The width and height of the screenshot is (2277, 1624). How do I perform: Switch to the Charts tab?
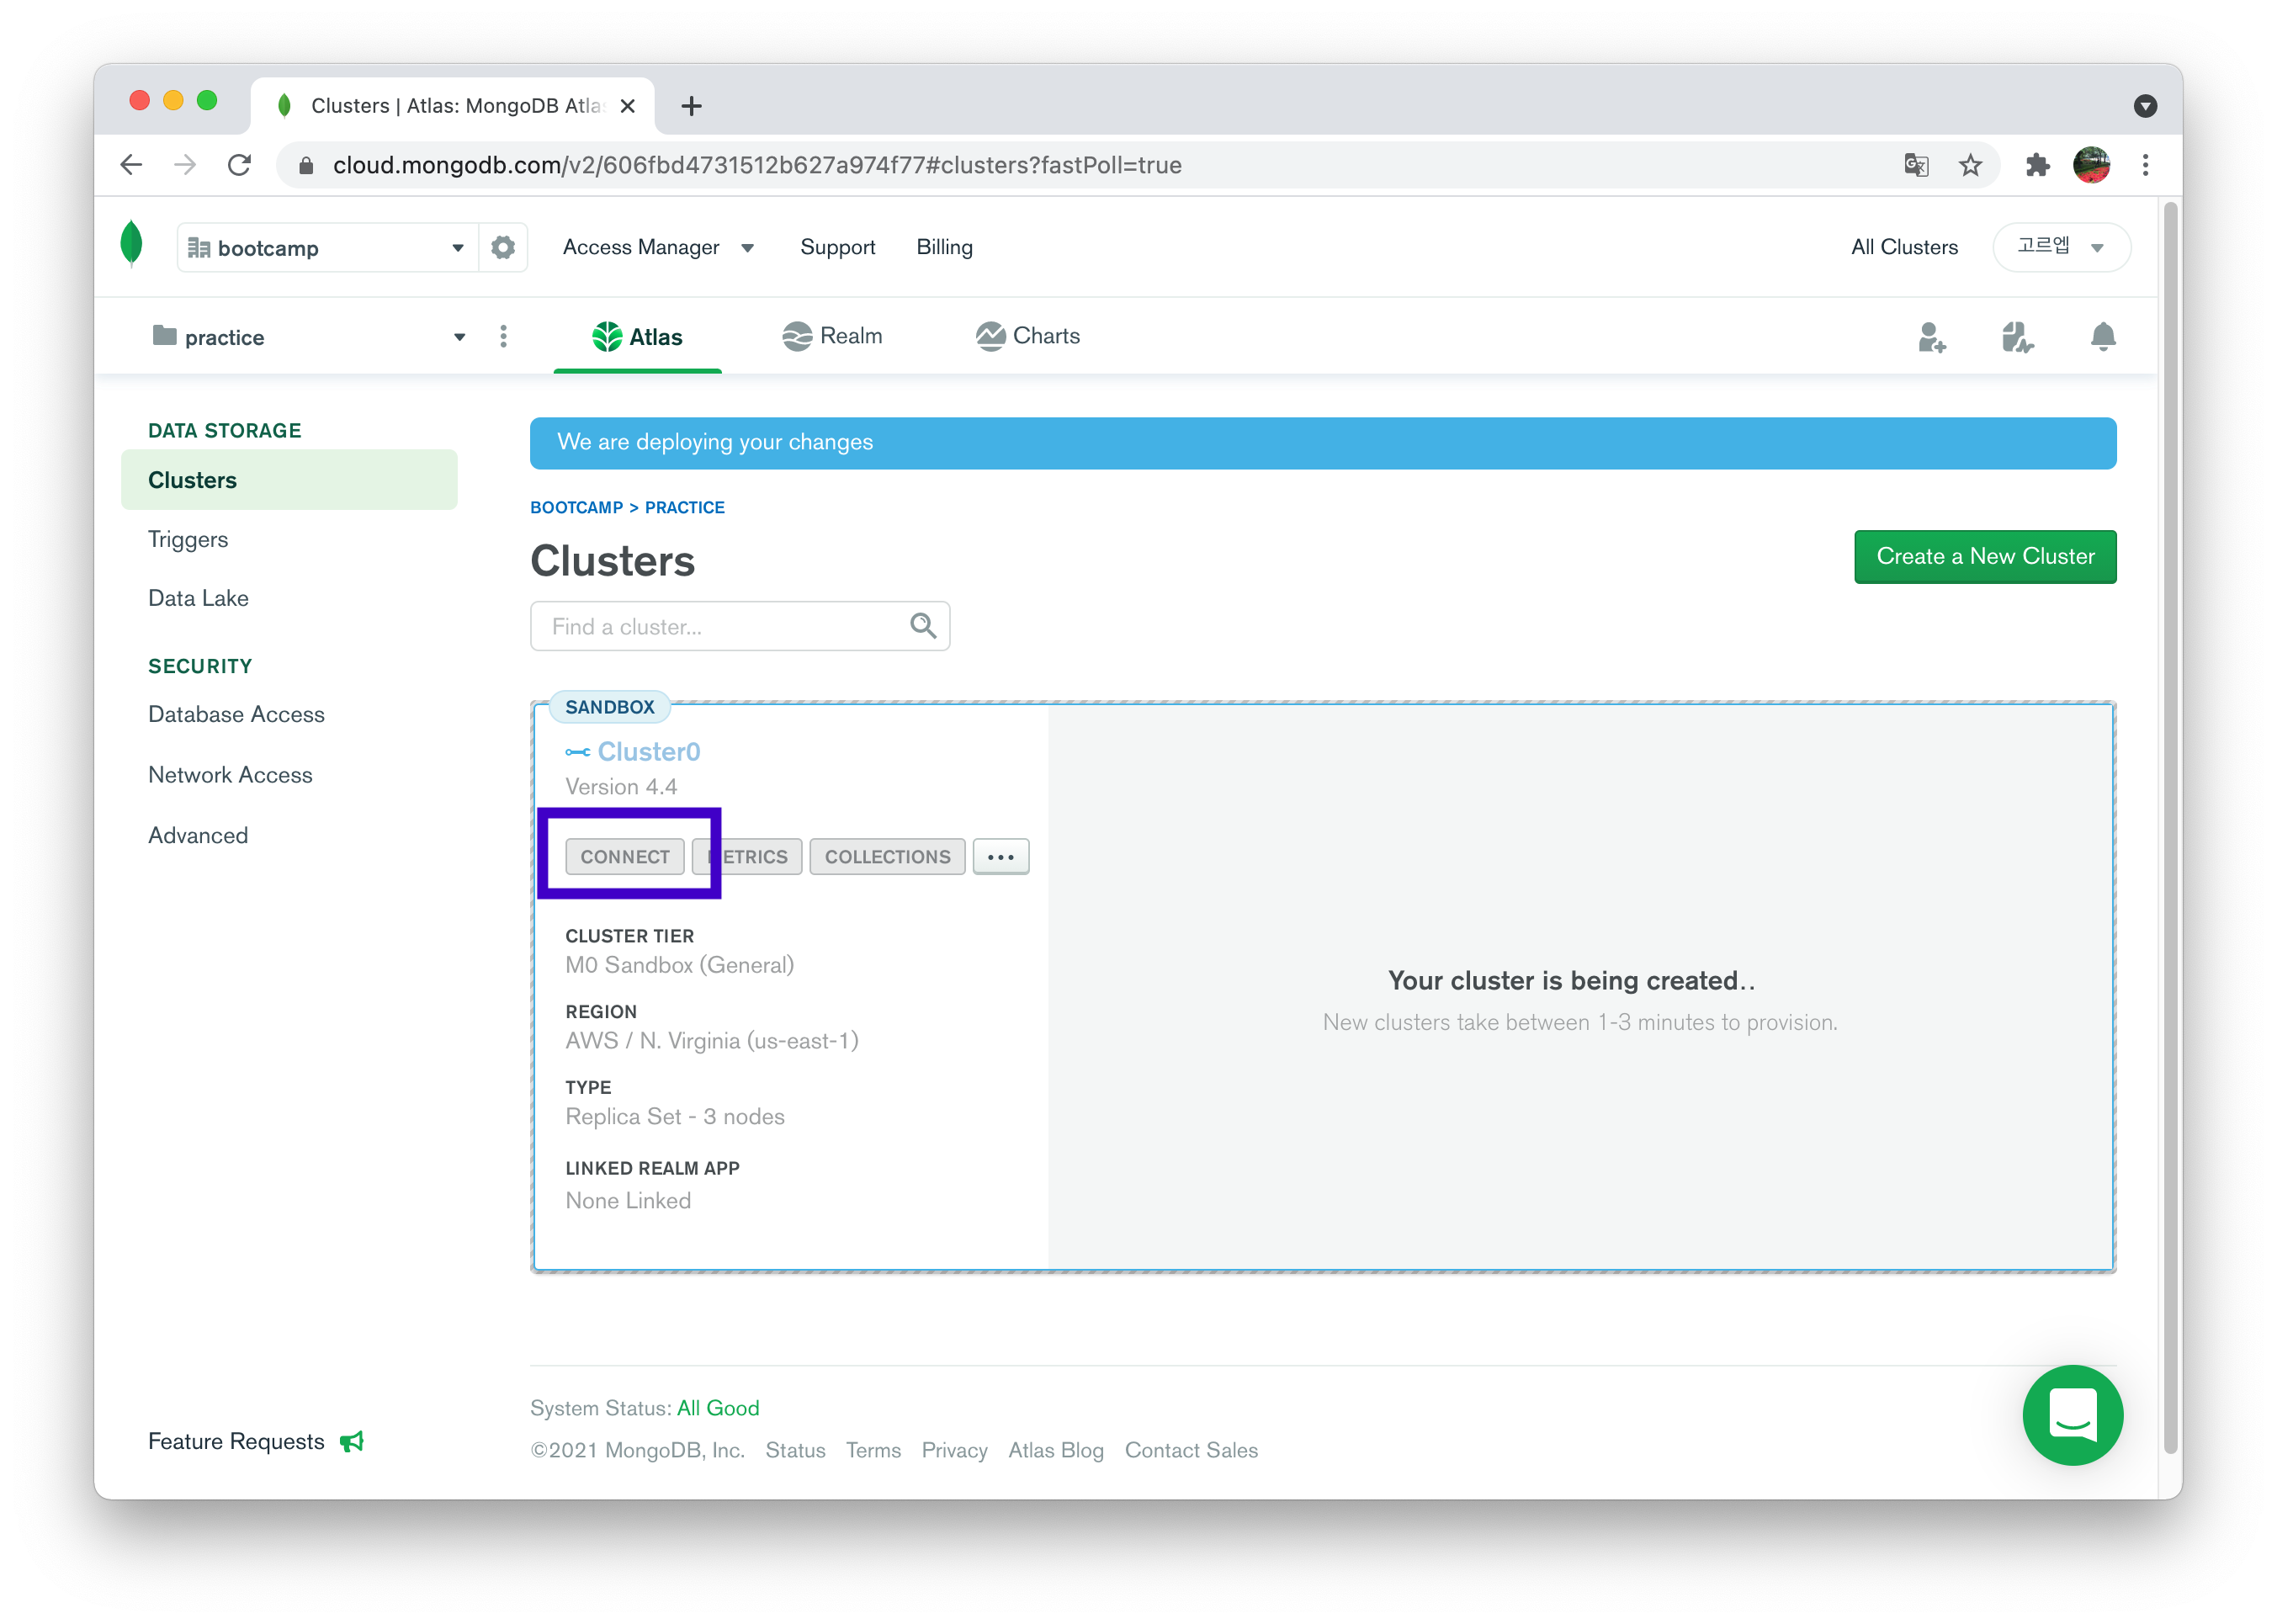(1028, 336)
